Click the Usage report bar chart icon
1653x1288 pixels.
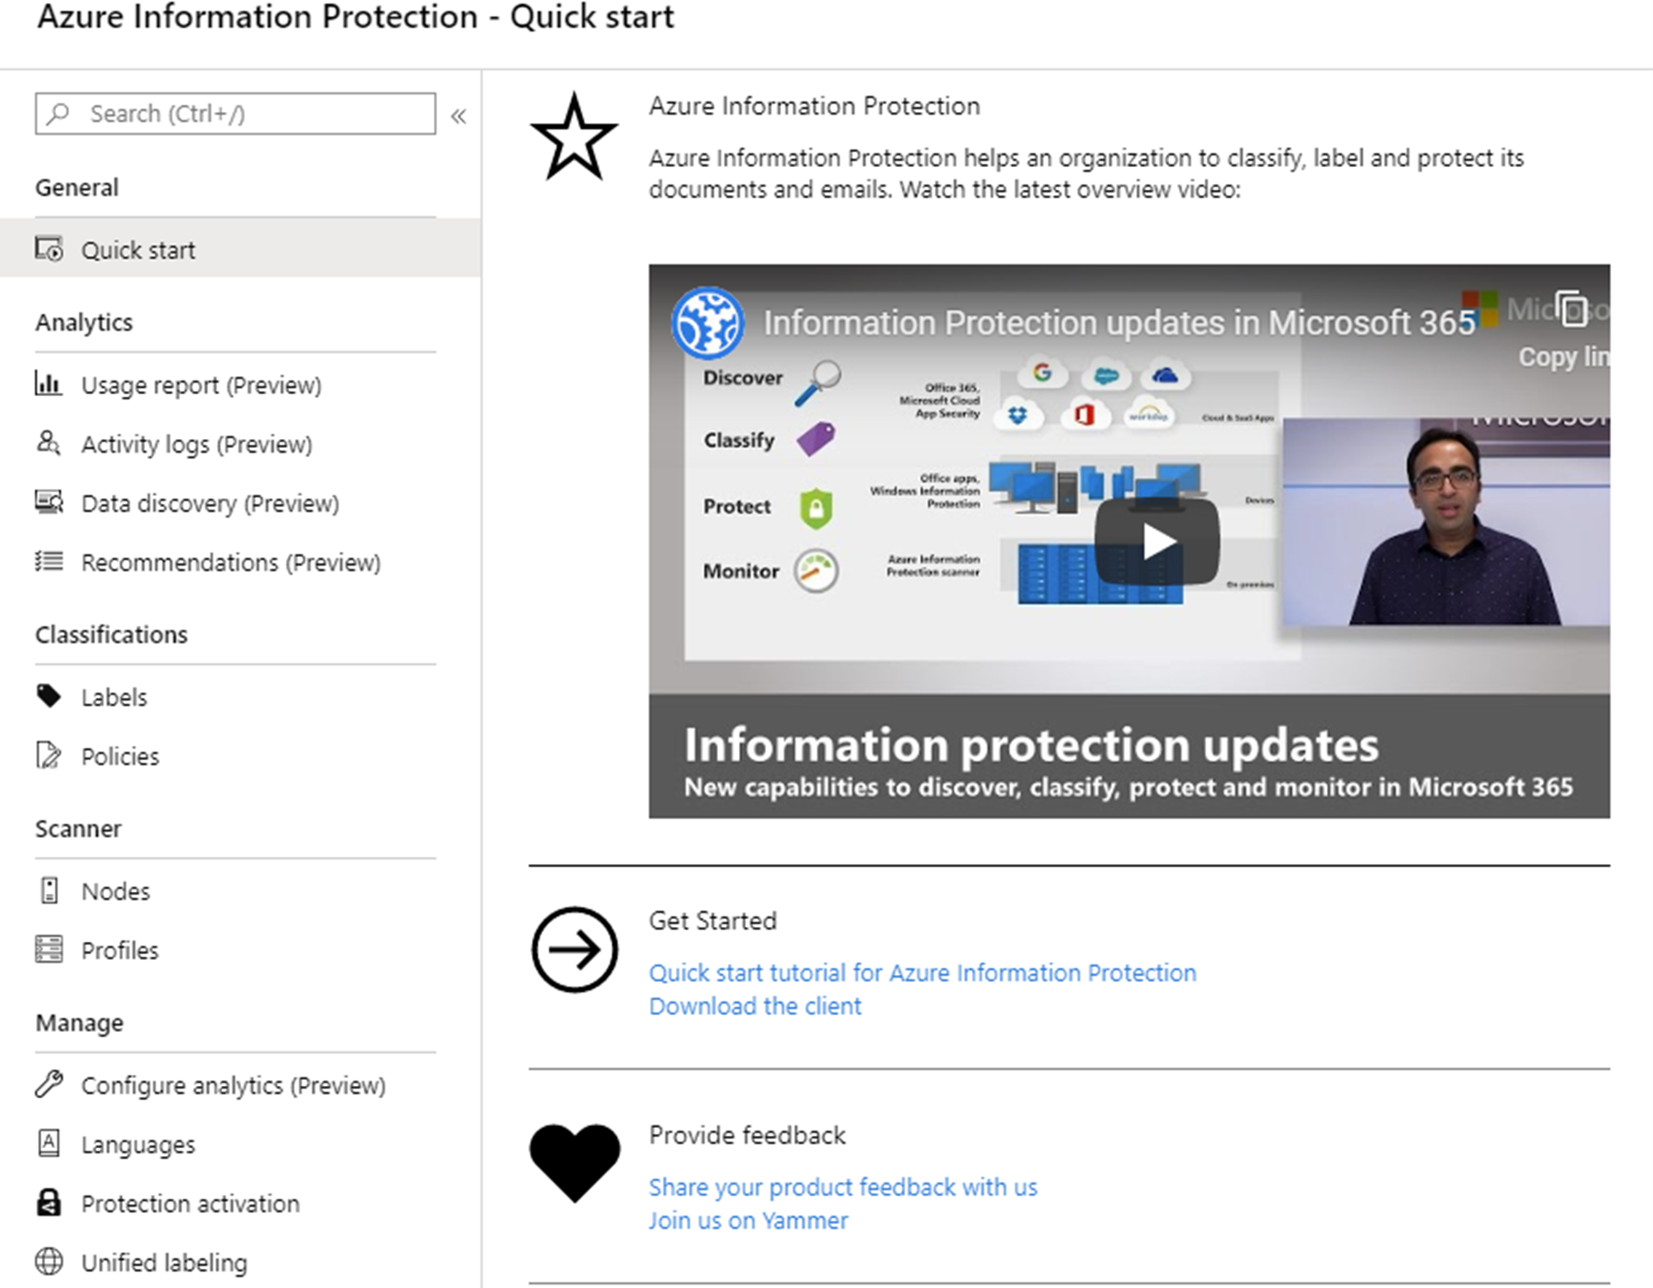pos(48,383)
